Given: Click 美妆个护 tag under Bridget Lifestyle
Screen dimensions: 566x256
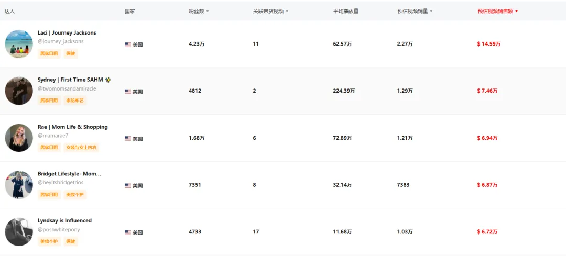Looking at the screenshot, I should (x=75, y=194).
